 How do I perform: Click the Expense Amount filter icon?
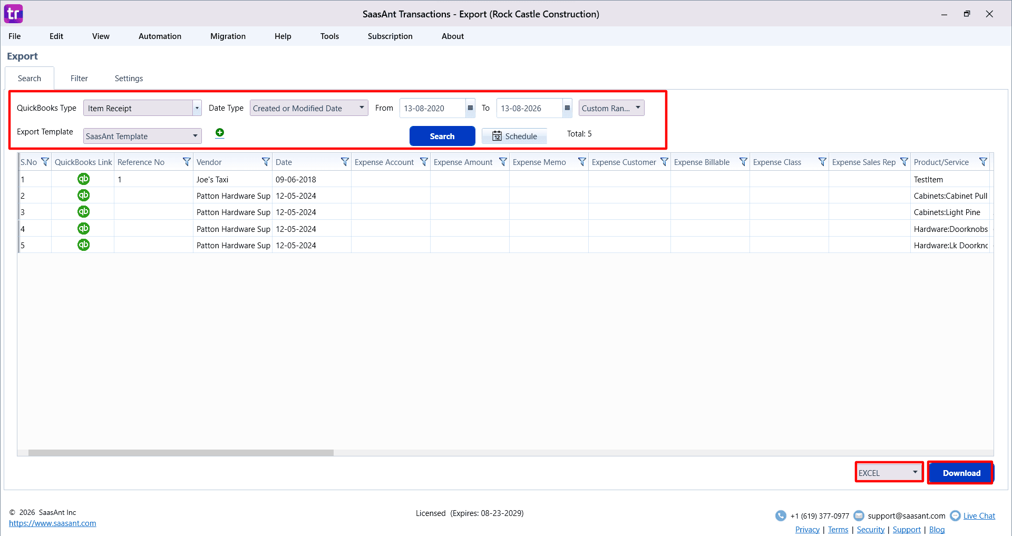click(x=503, y=162)
